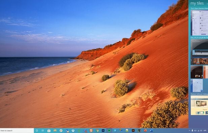Open Microsoft Store from the taskbar
208x133 pixels.
point(49,131)
